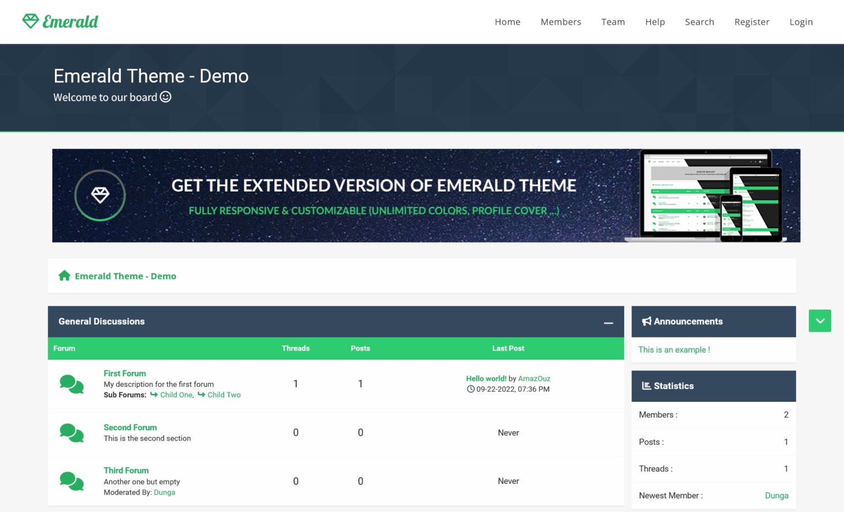Click the Second Forum chat bubbles icon
844x512 pixels.
coord(71,432)
